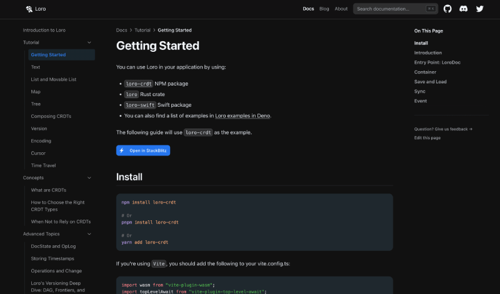Jump to Event section

pos(420,101)
